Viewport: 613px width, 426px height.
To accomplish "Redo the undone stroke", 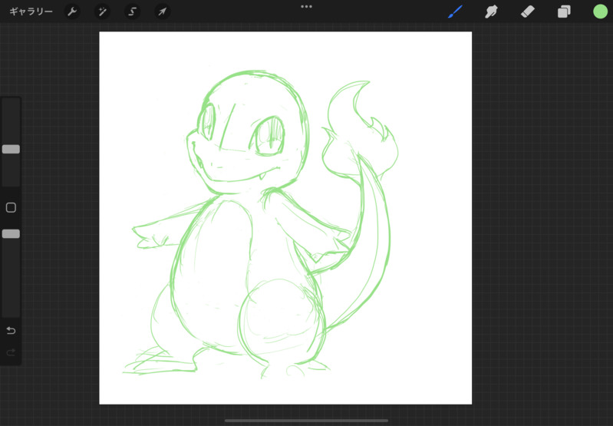I will [x=11, y=352].
